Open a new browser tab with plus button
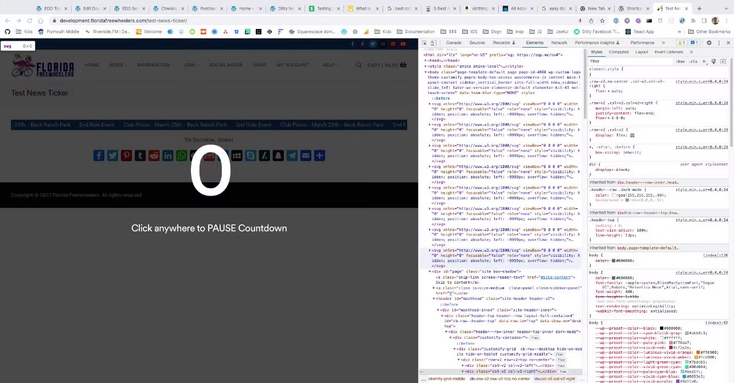Viewport: 734px width, 383px height. (x=699, y=9)
